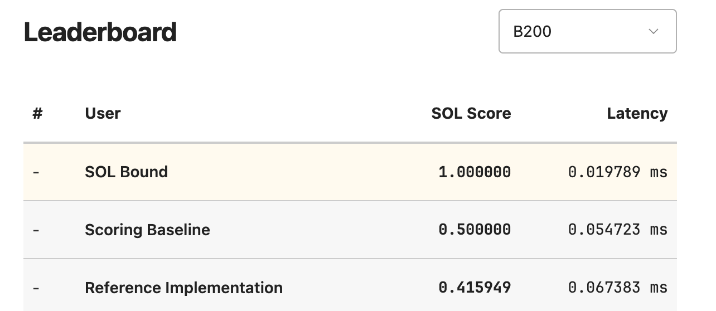The image size is (716, 311).
Task: Click the Latency column header
Action: point(637,113)
